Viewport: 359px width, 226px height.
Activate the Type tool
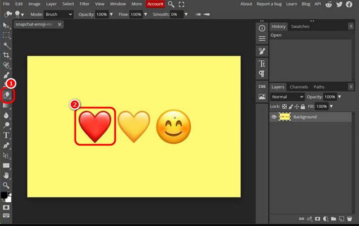pyautogui.click(x=6, y=135)
